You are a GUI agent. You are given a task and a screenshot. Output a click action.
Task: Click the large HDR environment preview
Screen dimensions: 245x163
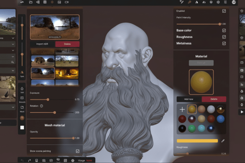55,27
